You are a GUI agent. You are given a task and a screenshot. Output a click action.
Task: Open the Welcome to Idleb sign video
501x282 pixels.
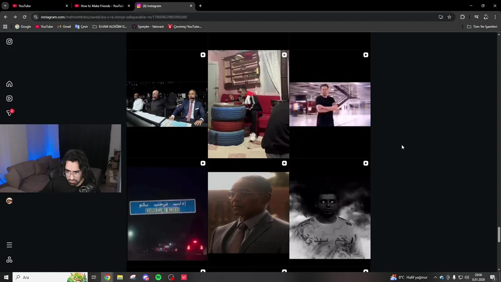click(167, 213)
